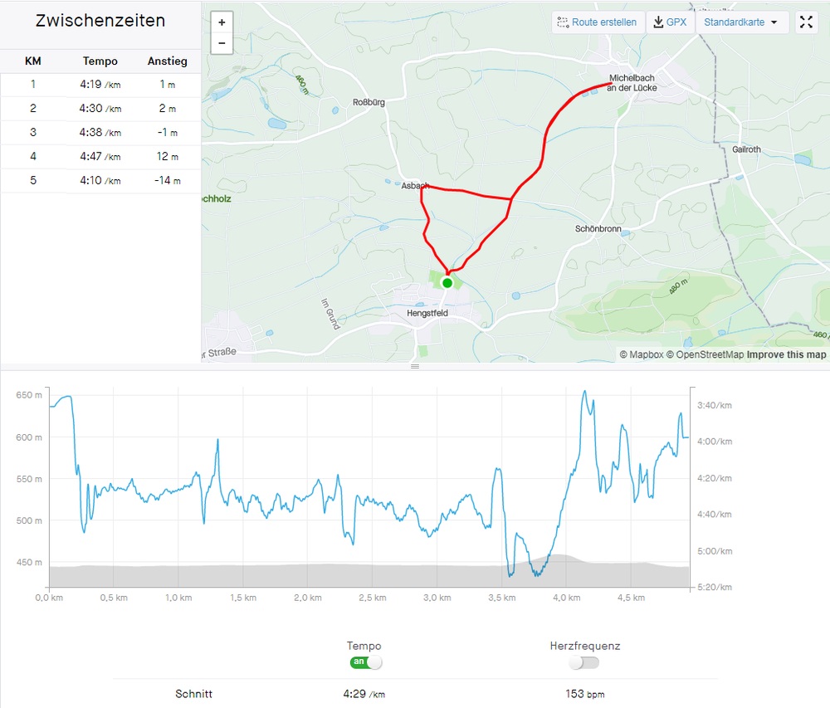Grab the panel resize handle below map

tap(415, 366)
